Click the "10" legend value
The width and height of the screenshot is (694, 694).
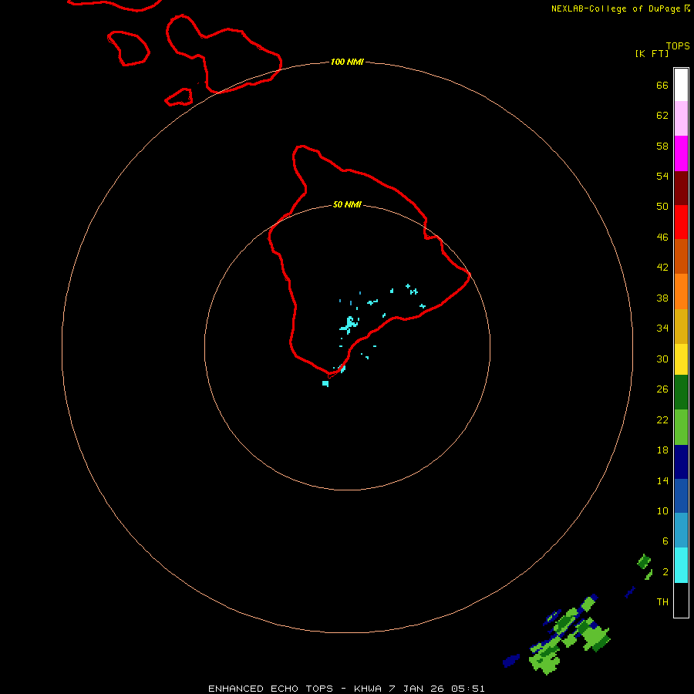click(x=662, y=510)
